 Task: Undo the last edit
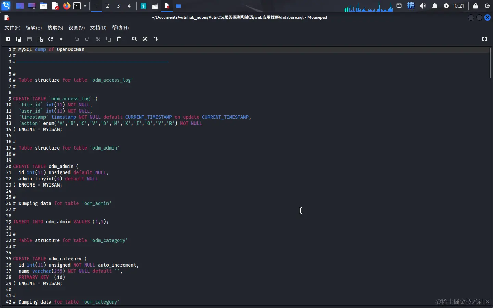77,39
